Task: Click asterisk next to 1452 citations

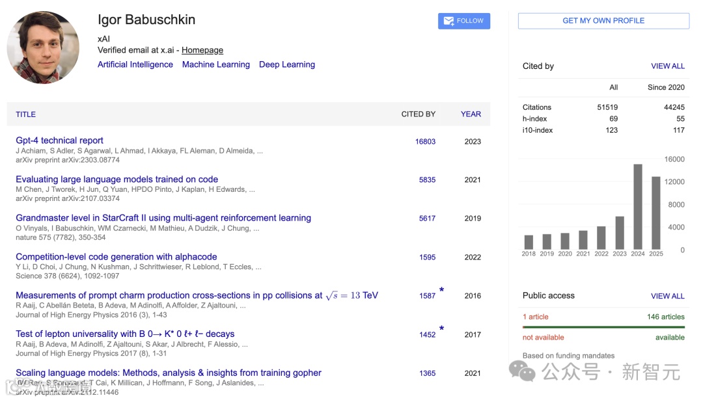Action: [441, 328]
